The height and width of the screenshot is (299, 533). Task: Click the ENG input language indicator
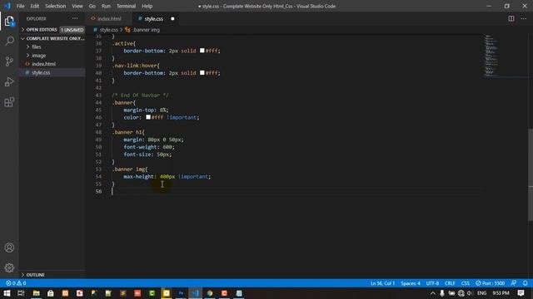[481, 293]
